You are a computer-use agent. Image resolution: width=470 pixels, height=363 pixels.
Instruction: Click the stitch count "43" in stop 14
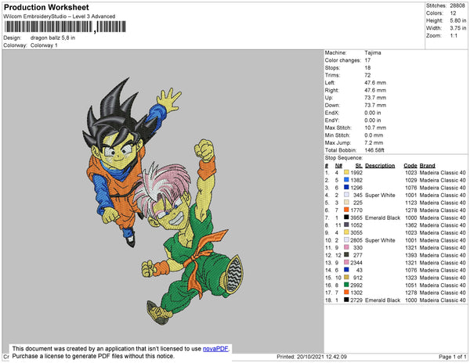pos(360,270)
